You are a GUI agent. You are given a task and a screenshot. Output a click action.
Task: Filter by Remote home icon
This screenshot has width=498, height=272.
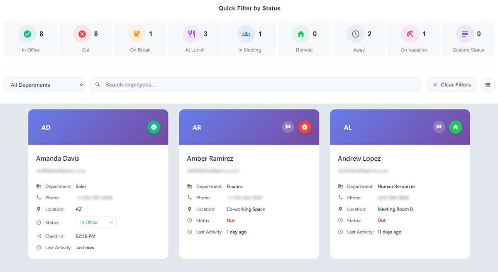click(x=301, y=34)
